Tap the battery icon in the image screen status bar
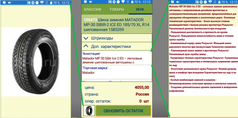238x118 pixels. click(x=51, y=3)
